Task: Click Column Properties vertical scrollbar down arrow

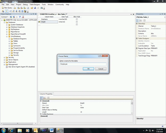Action: coord(132,113)
